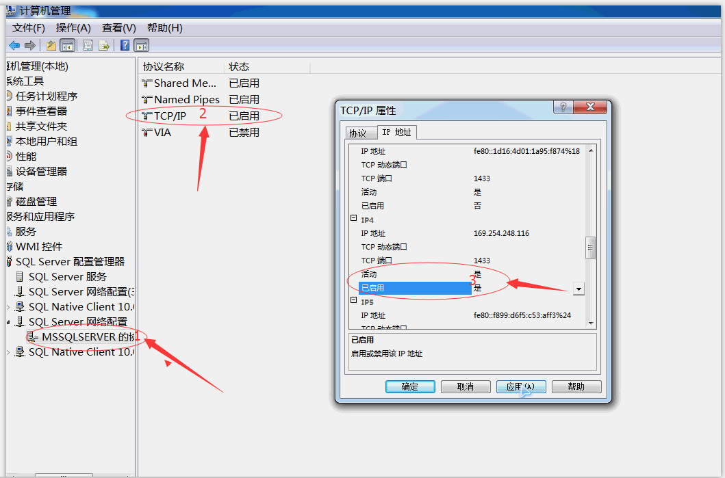725x478 pixels.
Task: Expand the first SQL Native Client 10.0 node
Action: (8, 307)
